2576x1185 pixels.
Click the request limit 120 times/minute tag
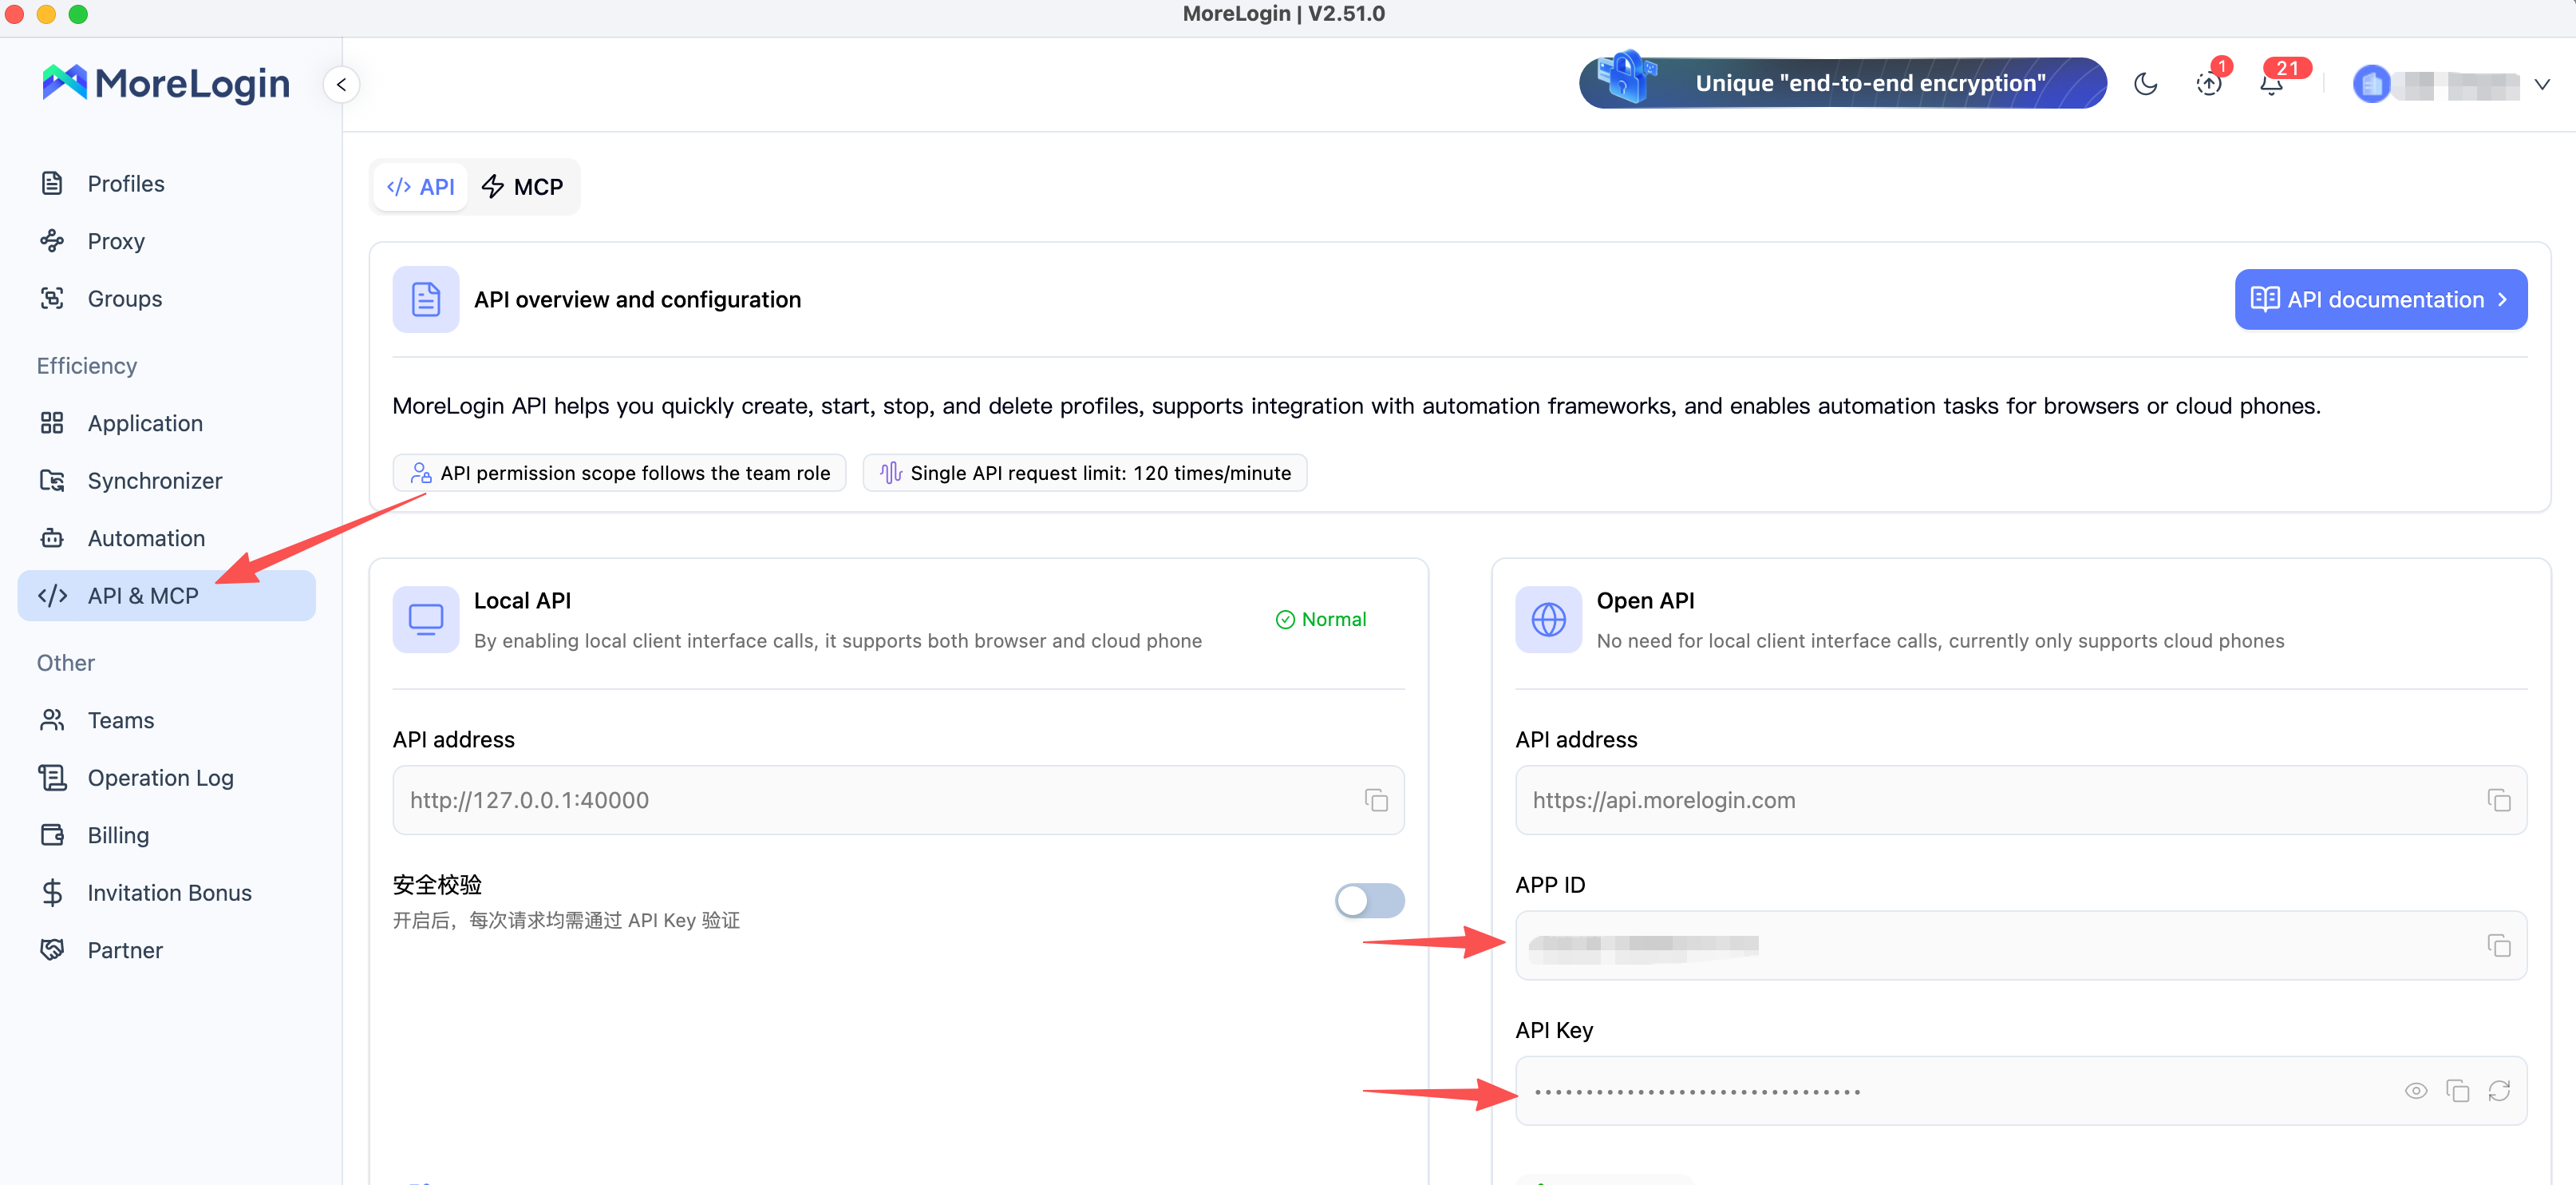(x=1084, y=474)
